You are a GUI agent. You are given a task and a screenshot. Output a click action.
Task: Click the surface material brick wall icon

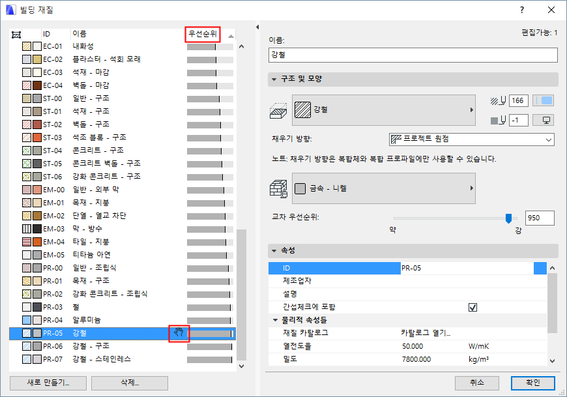(278, 189)
